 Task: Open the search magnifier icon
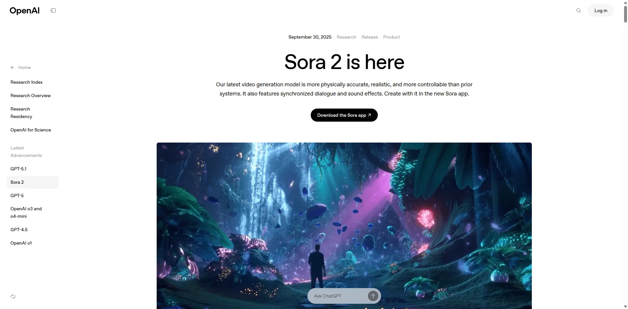click(579, 10)
